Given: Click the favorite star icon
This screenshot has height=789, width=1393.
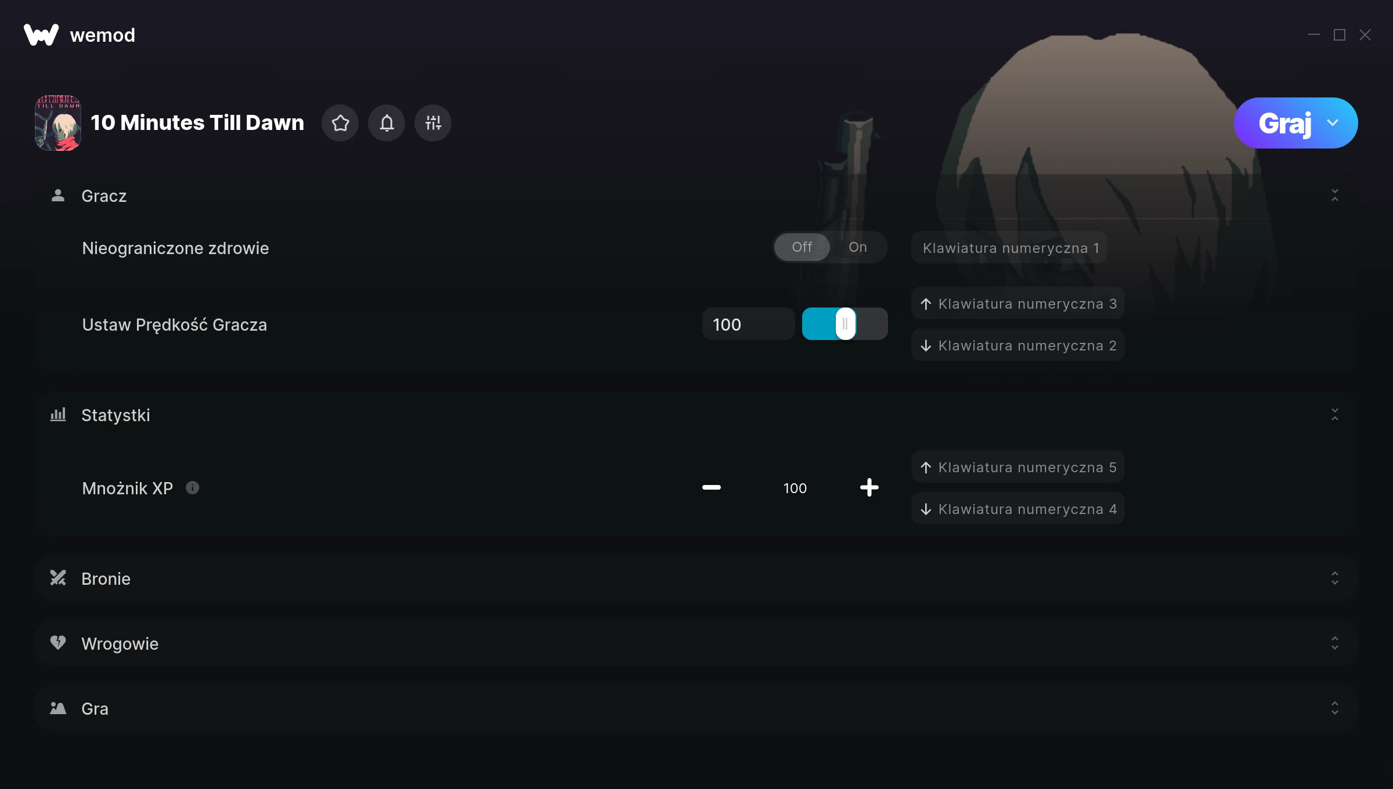Looking at the screenshot, I should pos(340,123).
